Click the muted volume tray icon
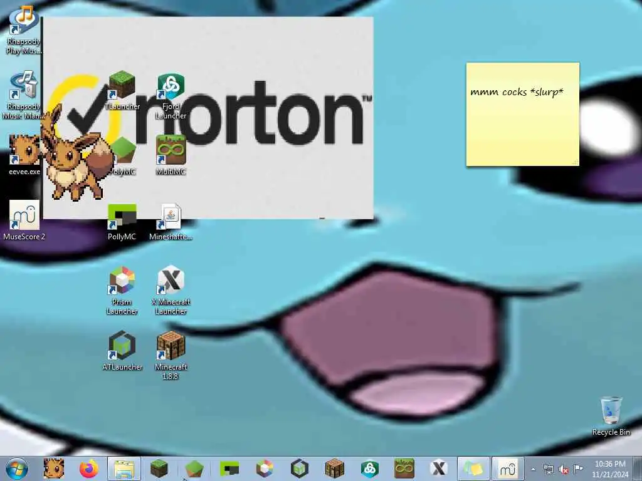The image size is (642, 481). click(564, 470)
